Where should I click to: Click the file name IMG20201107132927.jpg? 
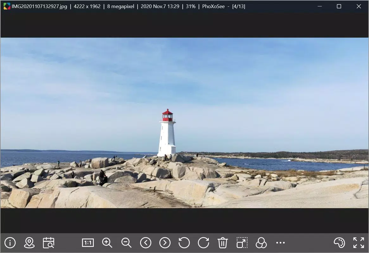39,6
